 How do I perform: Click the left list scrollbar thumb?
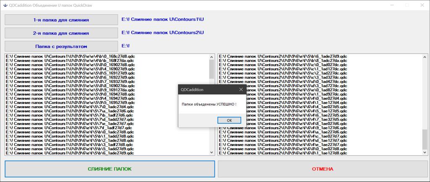(x=212, y=69)
